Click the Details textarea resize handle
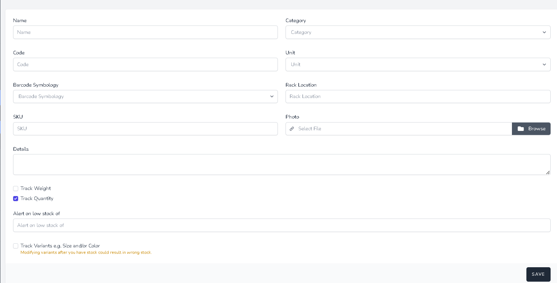The image size is (557, 283). (x=548, y=172)
